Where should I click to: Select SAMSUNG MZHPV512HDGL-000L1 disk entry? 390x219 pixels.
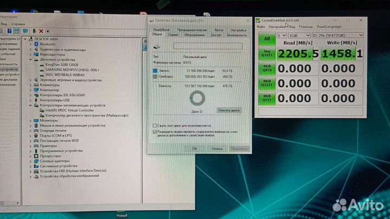73,70
